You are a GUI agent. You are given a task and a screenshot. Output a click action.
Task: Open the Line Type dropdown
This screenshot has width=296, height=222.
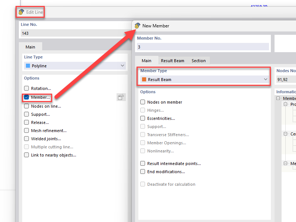122,65
